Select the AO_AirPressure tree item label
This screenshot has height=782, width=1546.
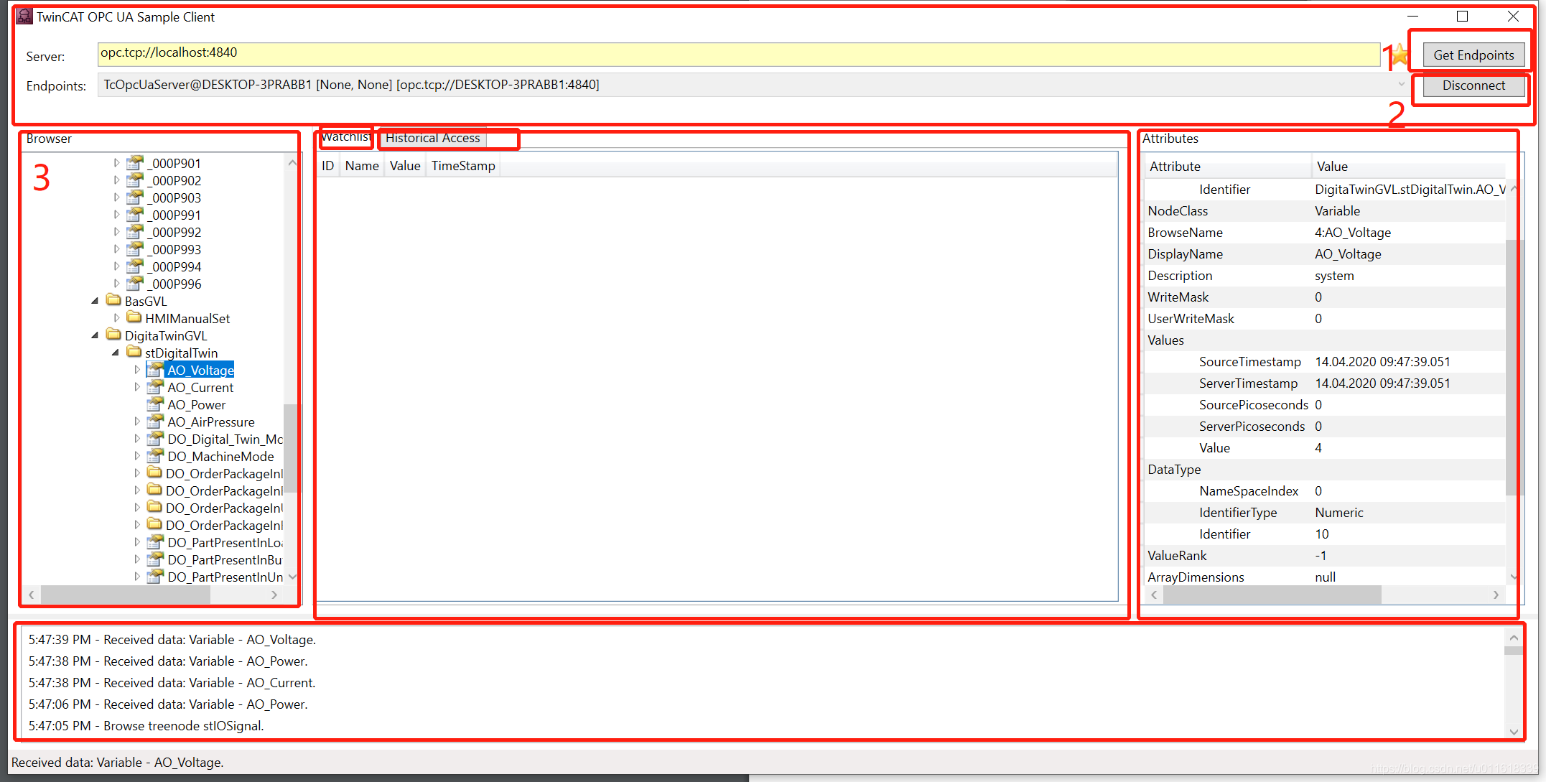pyautogui.click(x=211, y=422)
